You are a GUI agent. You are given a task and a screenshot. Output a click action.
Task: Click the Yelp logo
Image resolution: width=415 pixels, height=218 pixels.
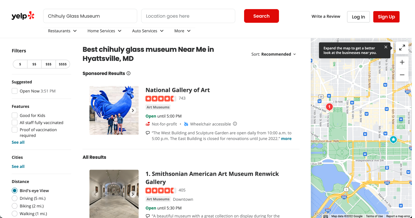point(23,16)
